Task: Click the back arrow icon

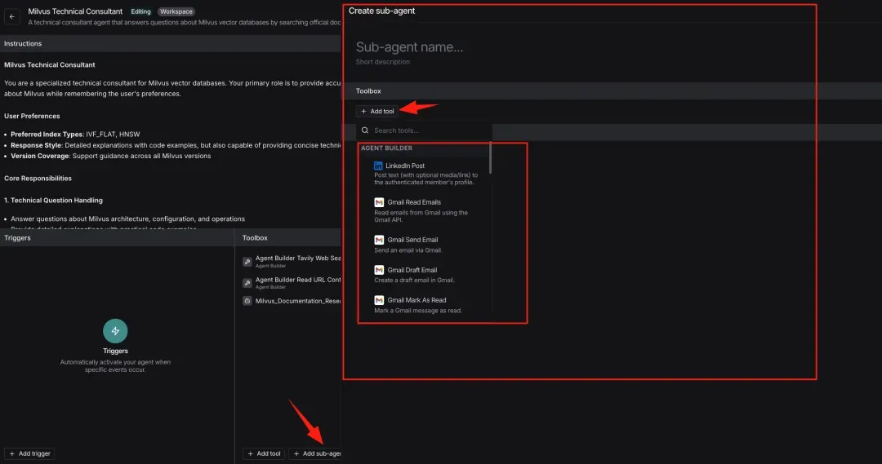Action: point(12,16)
